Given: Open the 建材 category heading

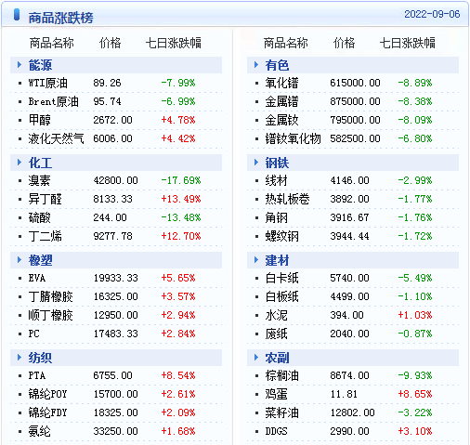Looking at the screenshot, I should [x=277, y=260].
